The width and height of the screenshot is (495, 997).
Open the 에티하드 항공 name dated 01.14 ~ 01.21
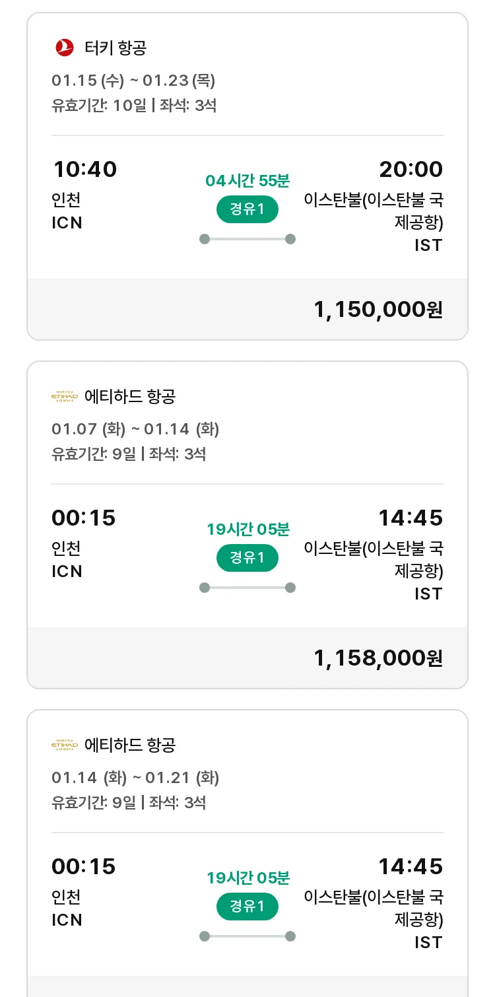tap(130, 745)
